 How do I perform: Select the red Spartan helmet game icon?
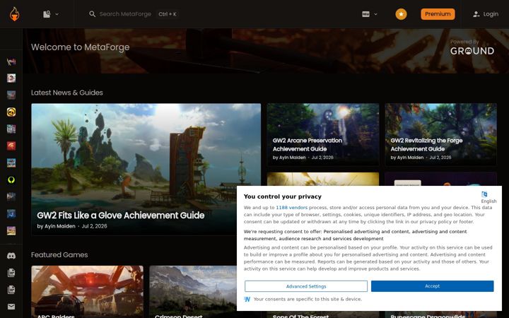11,146
